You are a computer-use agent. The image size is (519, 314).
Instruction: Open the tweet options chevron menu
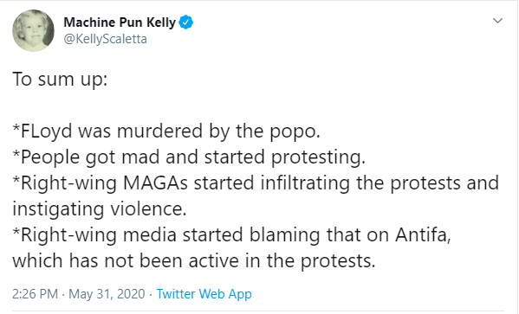tap(497, 21)
